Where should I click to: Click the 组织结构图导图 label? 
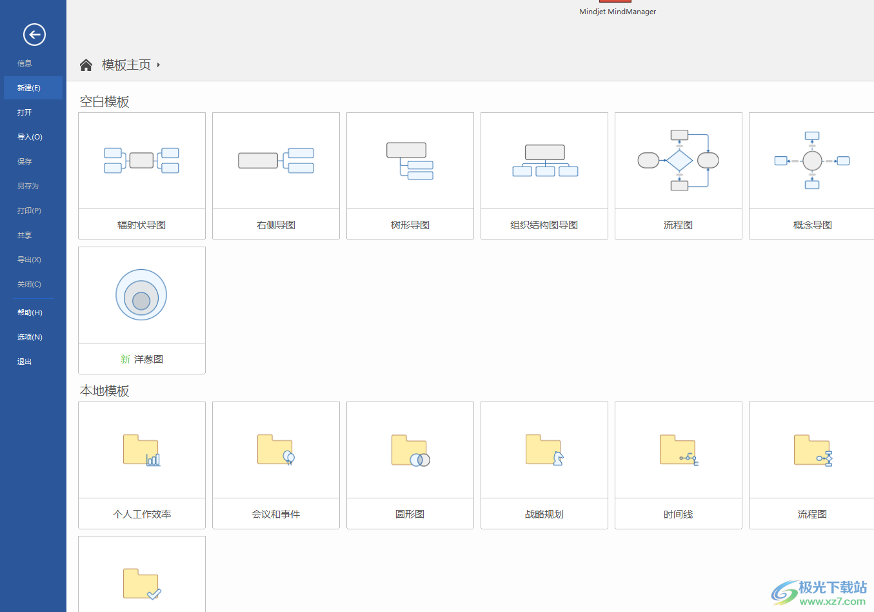point(544,225)
